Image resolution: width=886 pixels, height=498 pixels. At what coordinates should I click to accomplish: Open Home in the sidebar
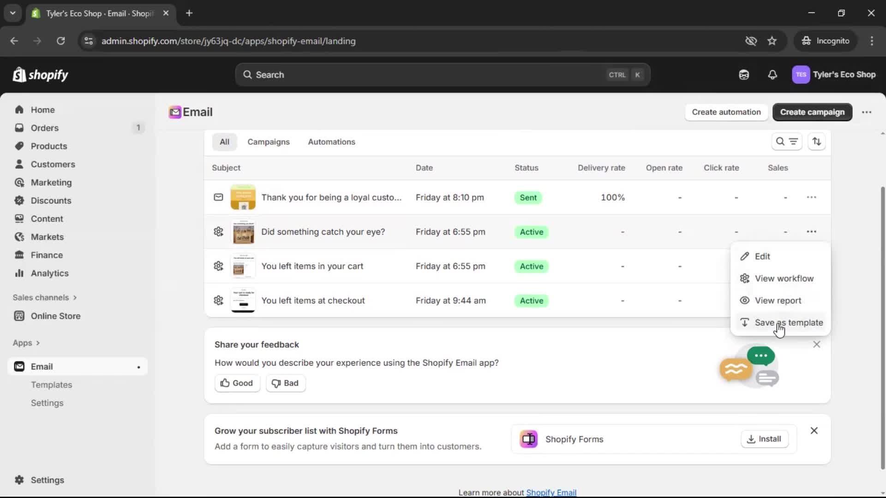(x=42, y=110)
